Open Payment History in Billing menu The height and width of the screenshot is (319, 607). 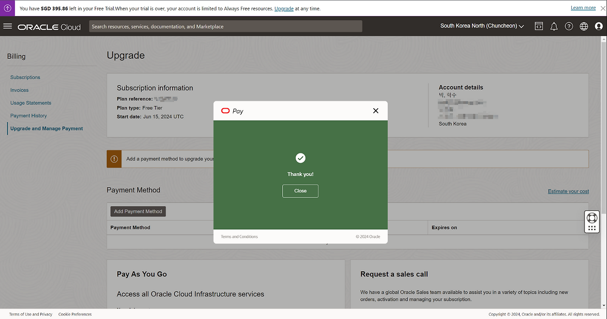pos(28,116)
